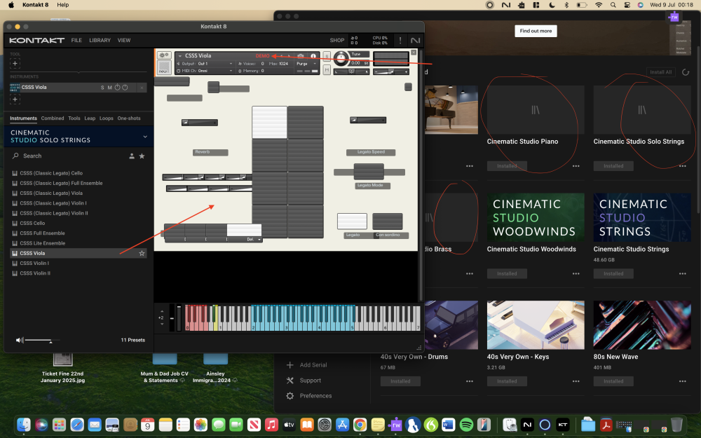Click the SHOP button in Kontakt
Viewport: 701px width, 438px height.
(x=337, y=40)
